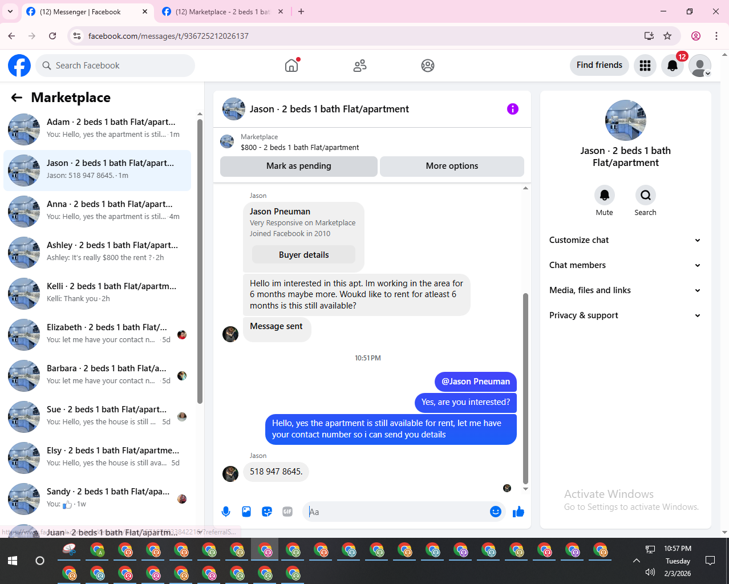
Task: Open Chrome profile icon in toolbar
Action: pyautogui.click(x=696, y=36)
